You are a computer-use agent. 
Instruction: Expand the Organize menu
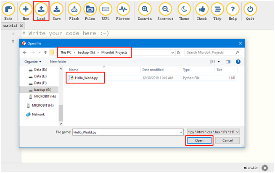[32, 61]
